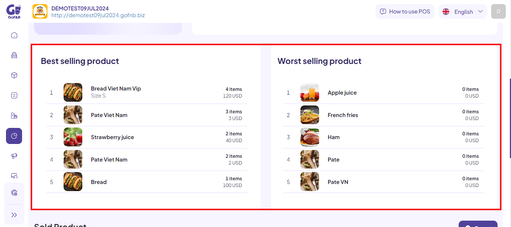The width and height of the screenshot is (511, 227).
Task: Open the building-shaped sidebar icon
Action: click(x=14, y=116)
